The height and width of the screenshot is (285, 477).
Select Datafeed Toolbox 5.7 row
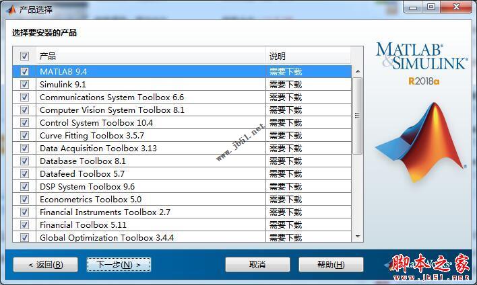tap(182, 173)
